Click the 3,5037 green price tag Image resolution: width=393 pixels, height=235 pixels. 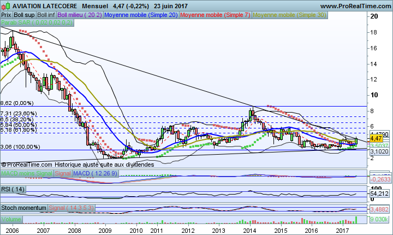pos(379,146)
